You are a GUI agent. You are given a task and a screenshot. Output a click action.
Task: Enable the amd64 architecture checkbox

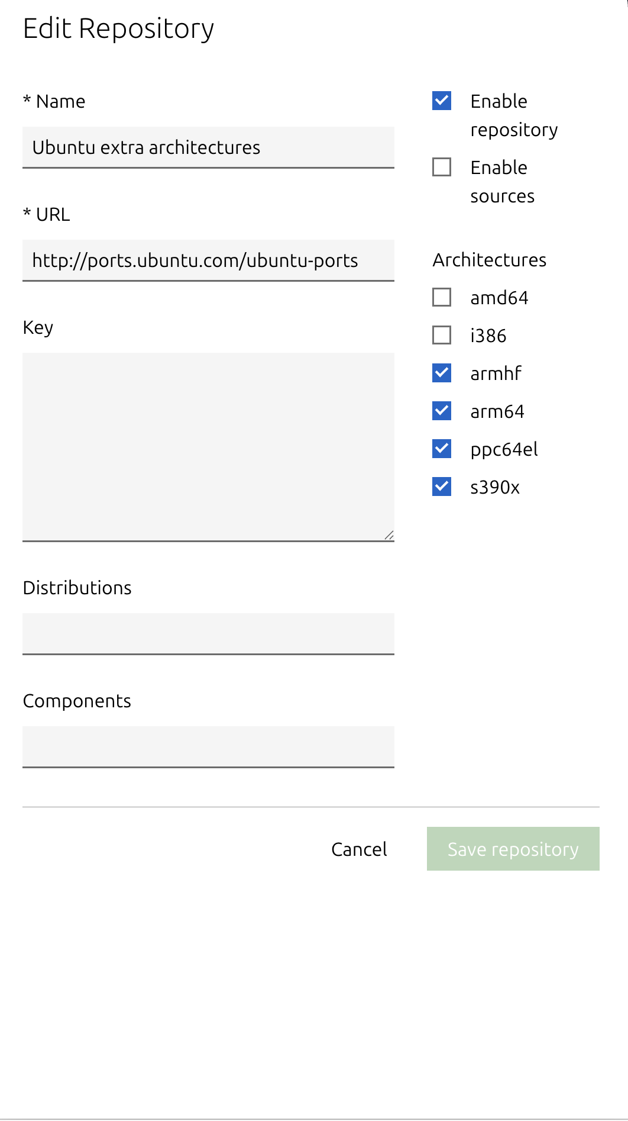point(442,297)
